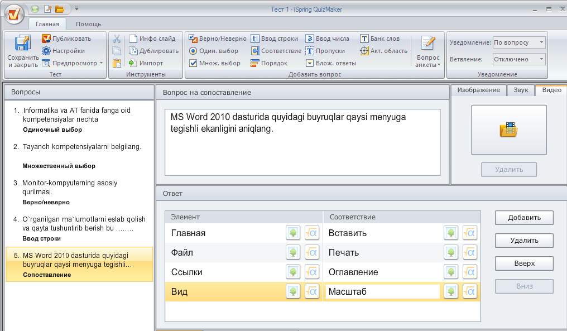
Task: Select question 5 MS Word 2010 dasturida
Action: (x=80, y=265)
